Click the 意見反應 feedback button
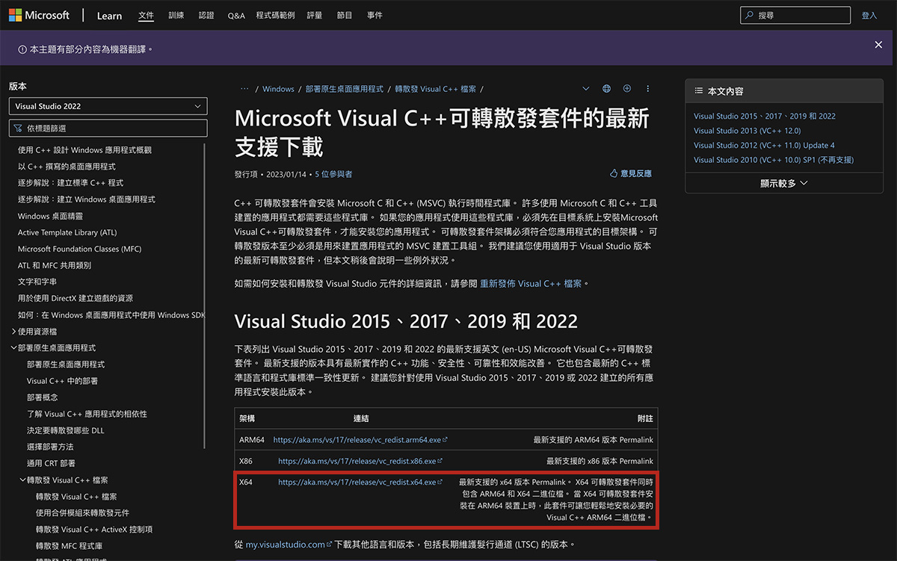This screenshot has width=897, height=561. (x=631, y=173)
